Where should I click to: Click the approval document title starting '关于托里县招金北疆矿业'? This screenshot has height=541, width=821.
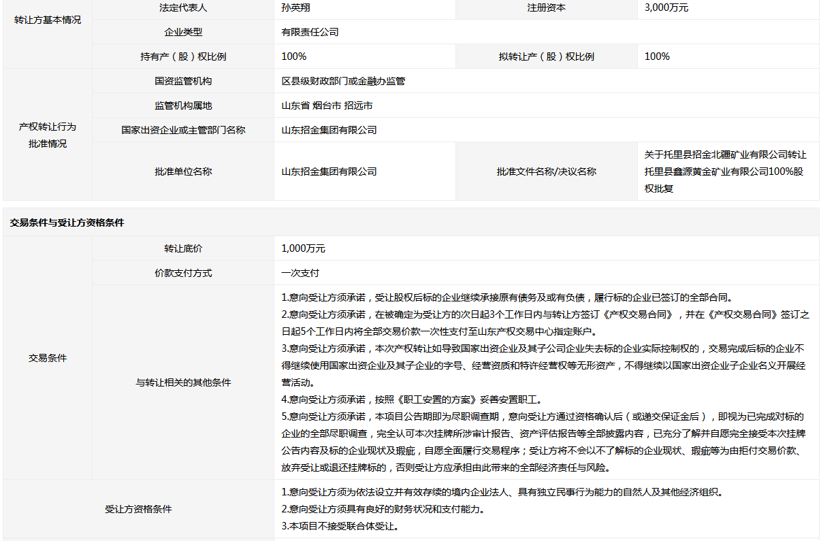[726, 171]
